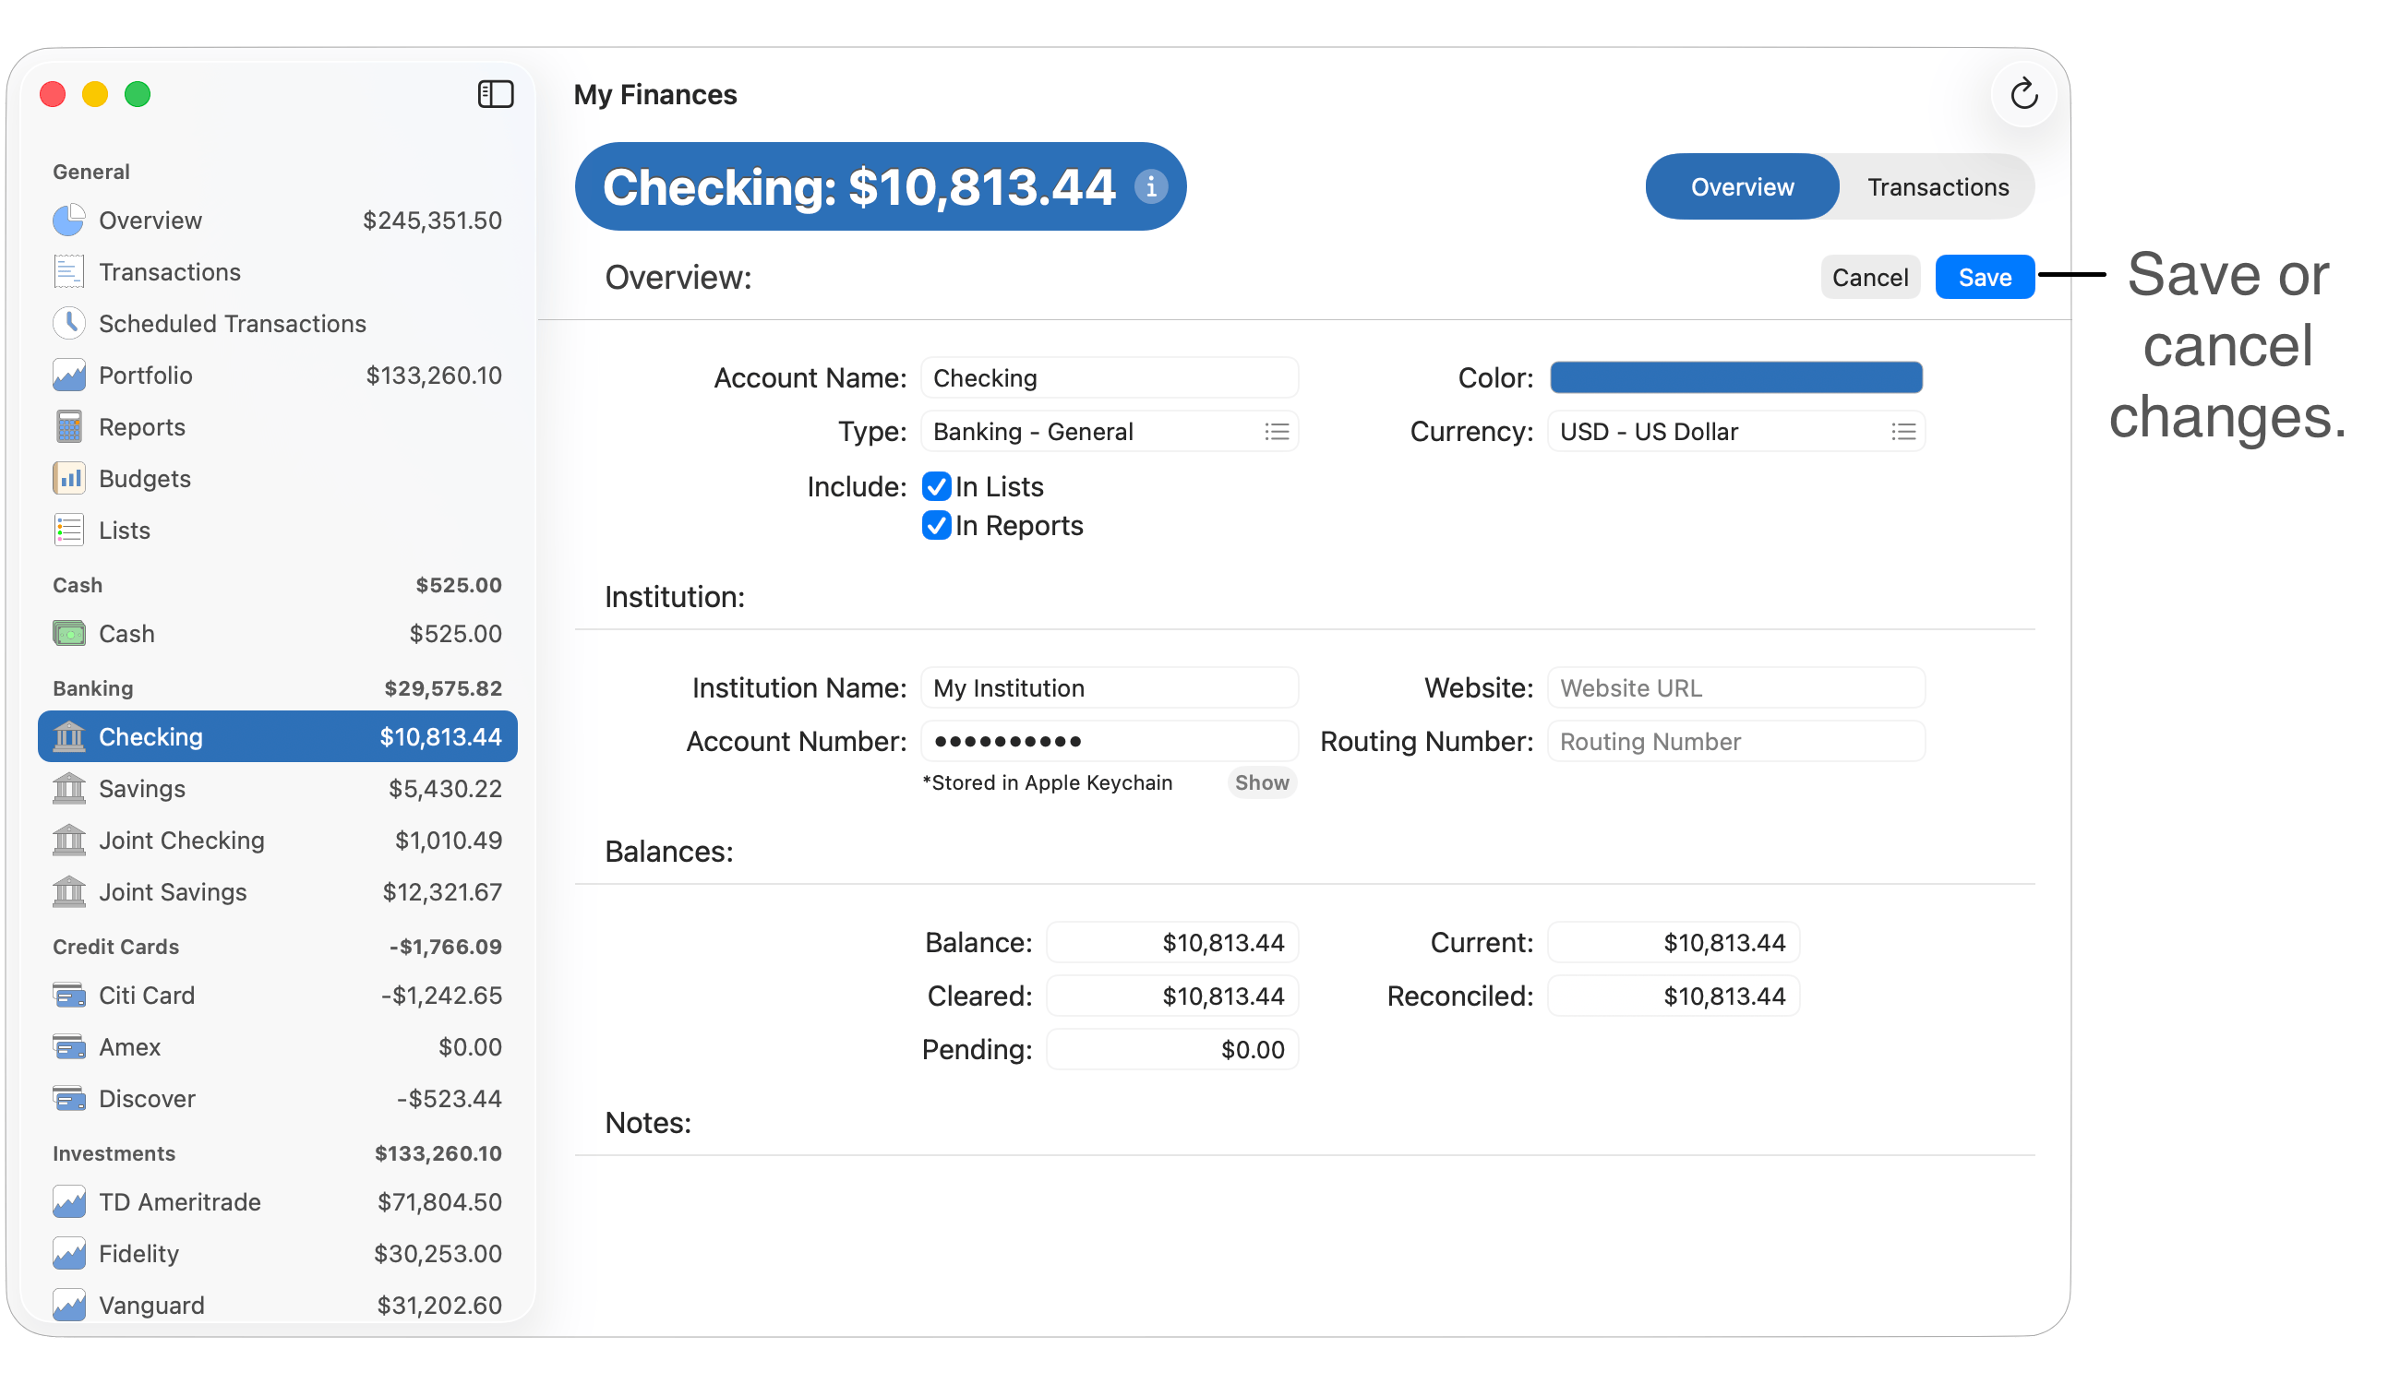
Task: Open the Currency dropdown USD - US Dollar
Action: [1735, 432]
